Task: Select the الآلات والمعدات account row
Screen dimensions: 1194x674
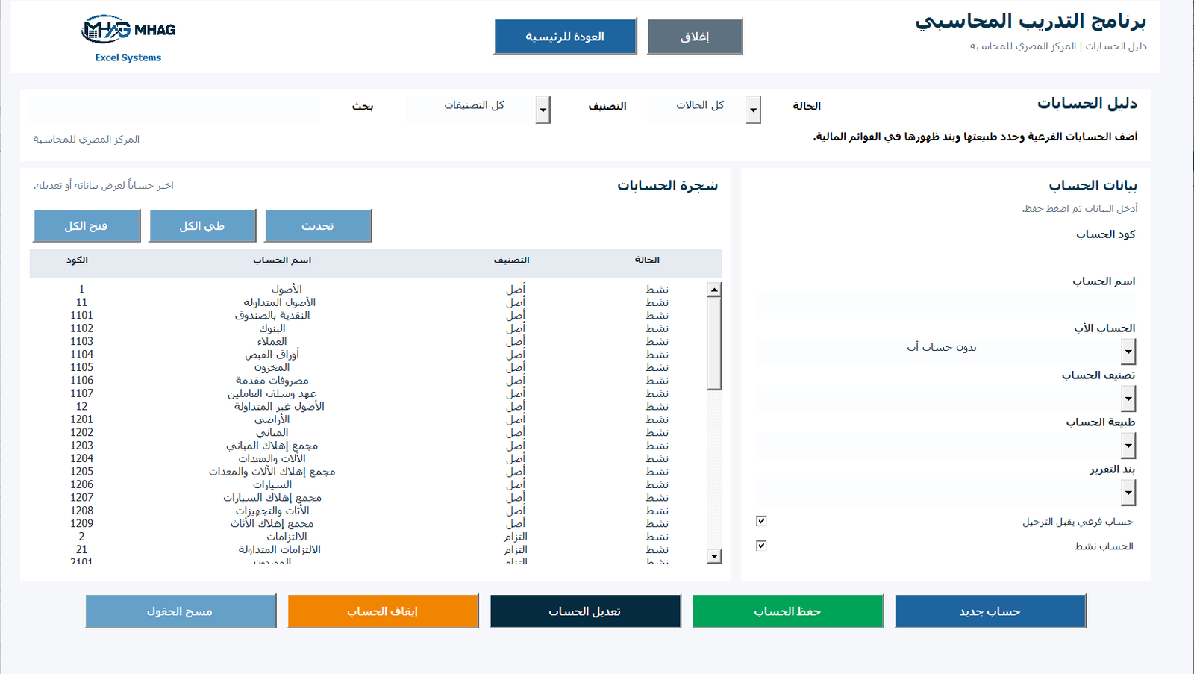Action: [x=369, y=459]
